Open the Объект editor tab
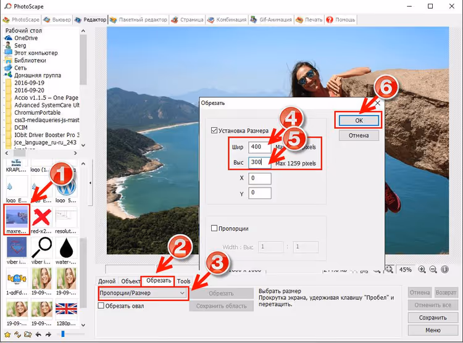Viewport: 463px width, 343px height. (130, 281)
